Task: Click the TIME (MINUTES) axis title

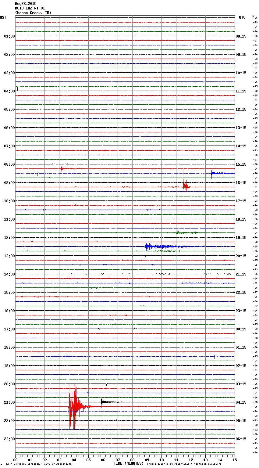Action: click(x=129, y=463)
